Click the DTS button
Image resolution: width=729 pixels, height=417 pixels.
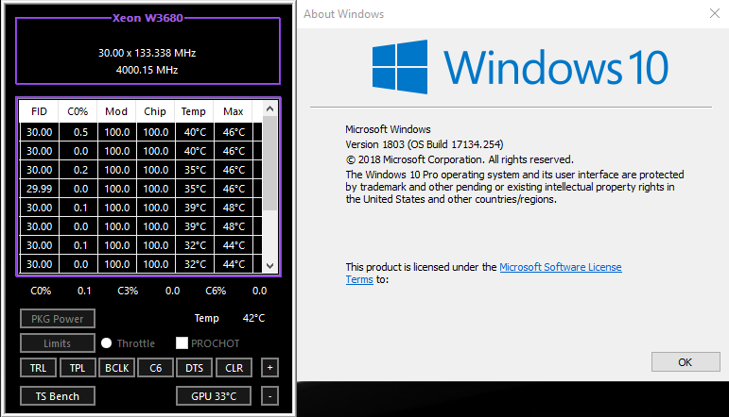pyautogui.click(x=195, y=368)
